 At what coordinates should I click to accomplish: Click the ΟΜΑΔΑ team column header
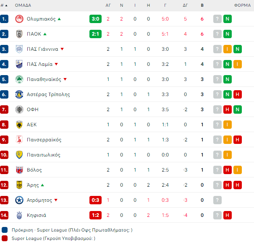point(23,5)
